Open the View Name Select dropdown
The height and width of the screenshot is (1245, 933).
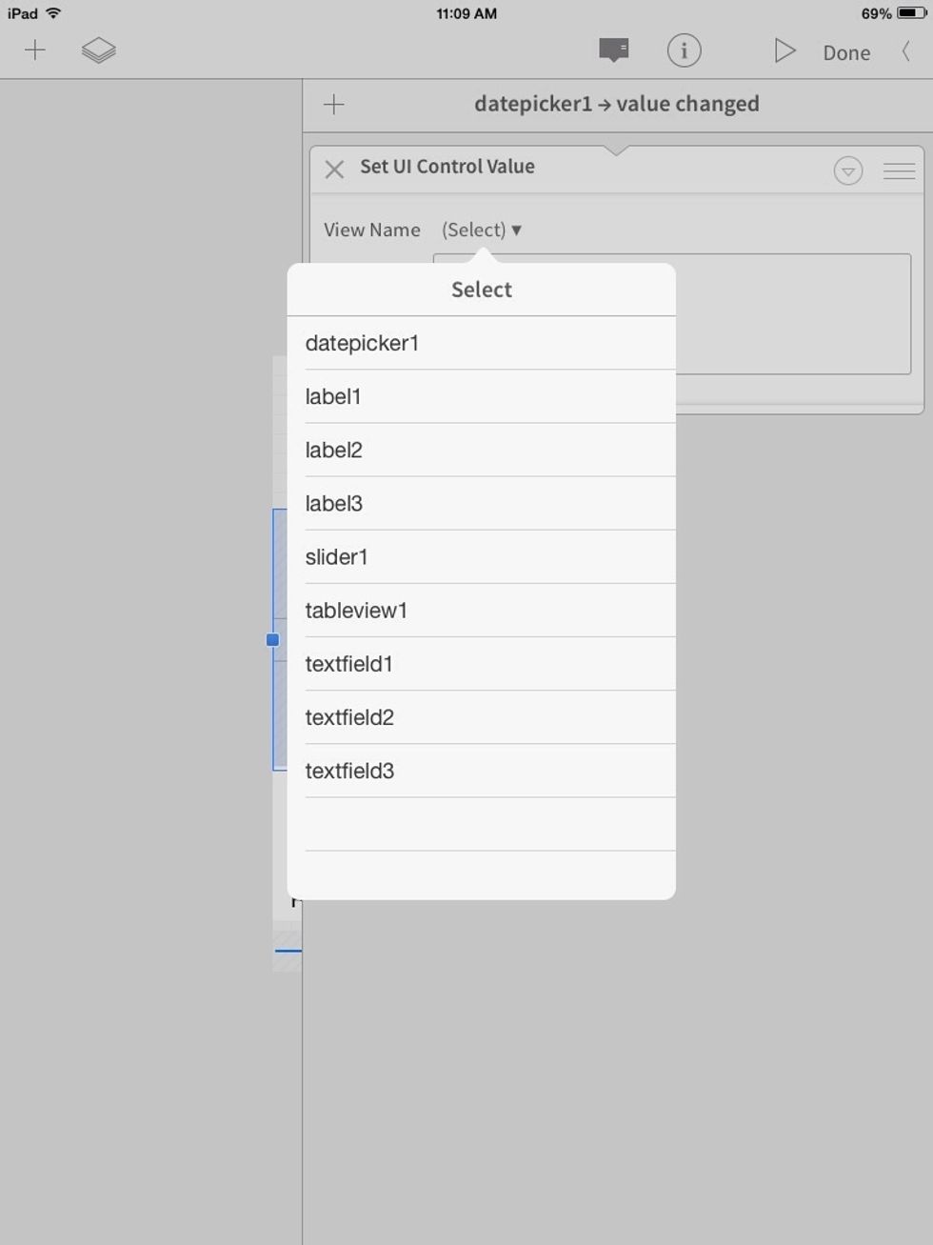(x=482, y=230)
